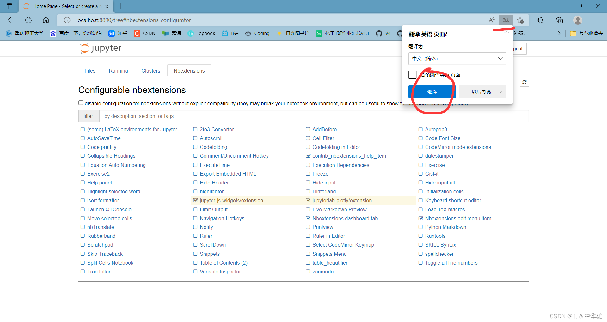Open the 百度一下 bookmark

[x=76, y=33]
